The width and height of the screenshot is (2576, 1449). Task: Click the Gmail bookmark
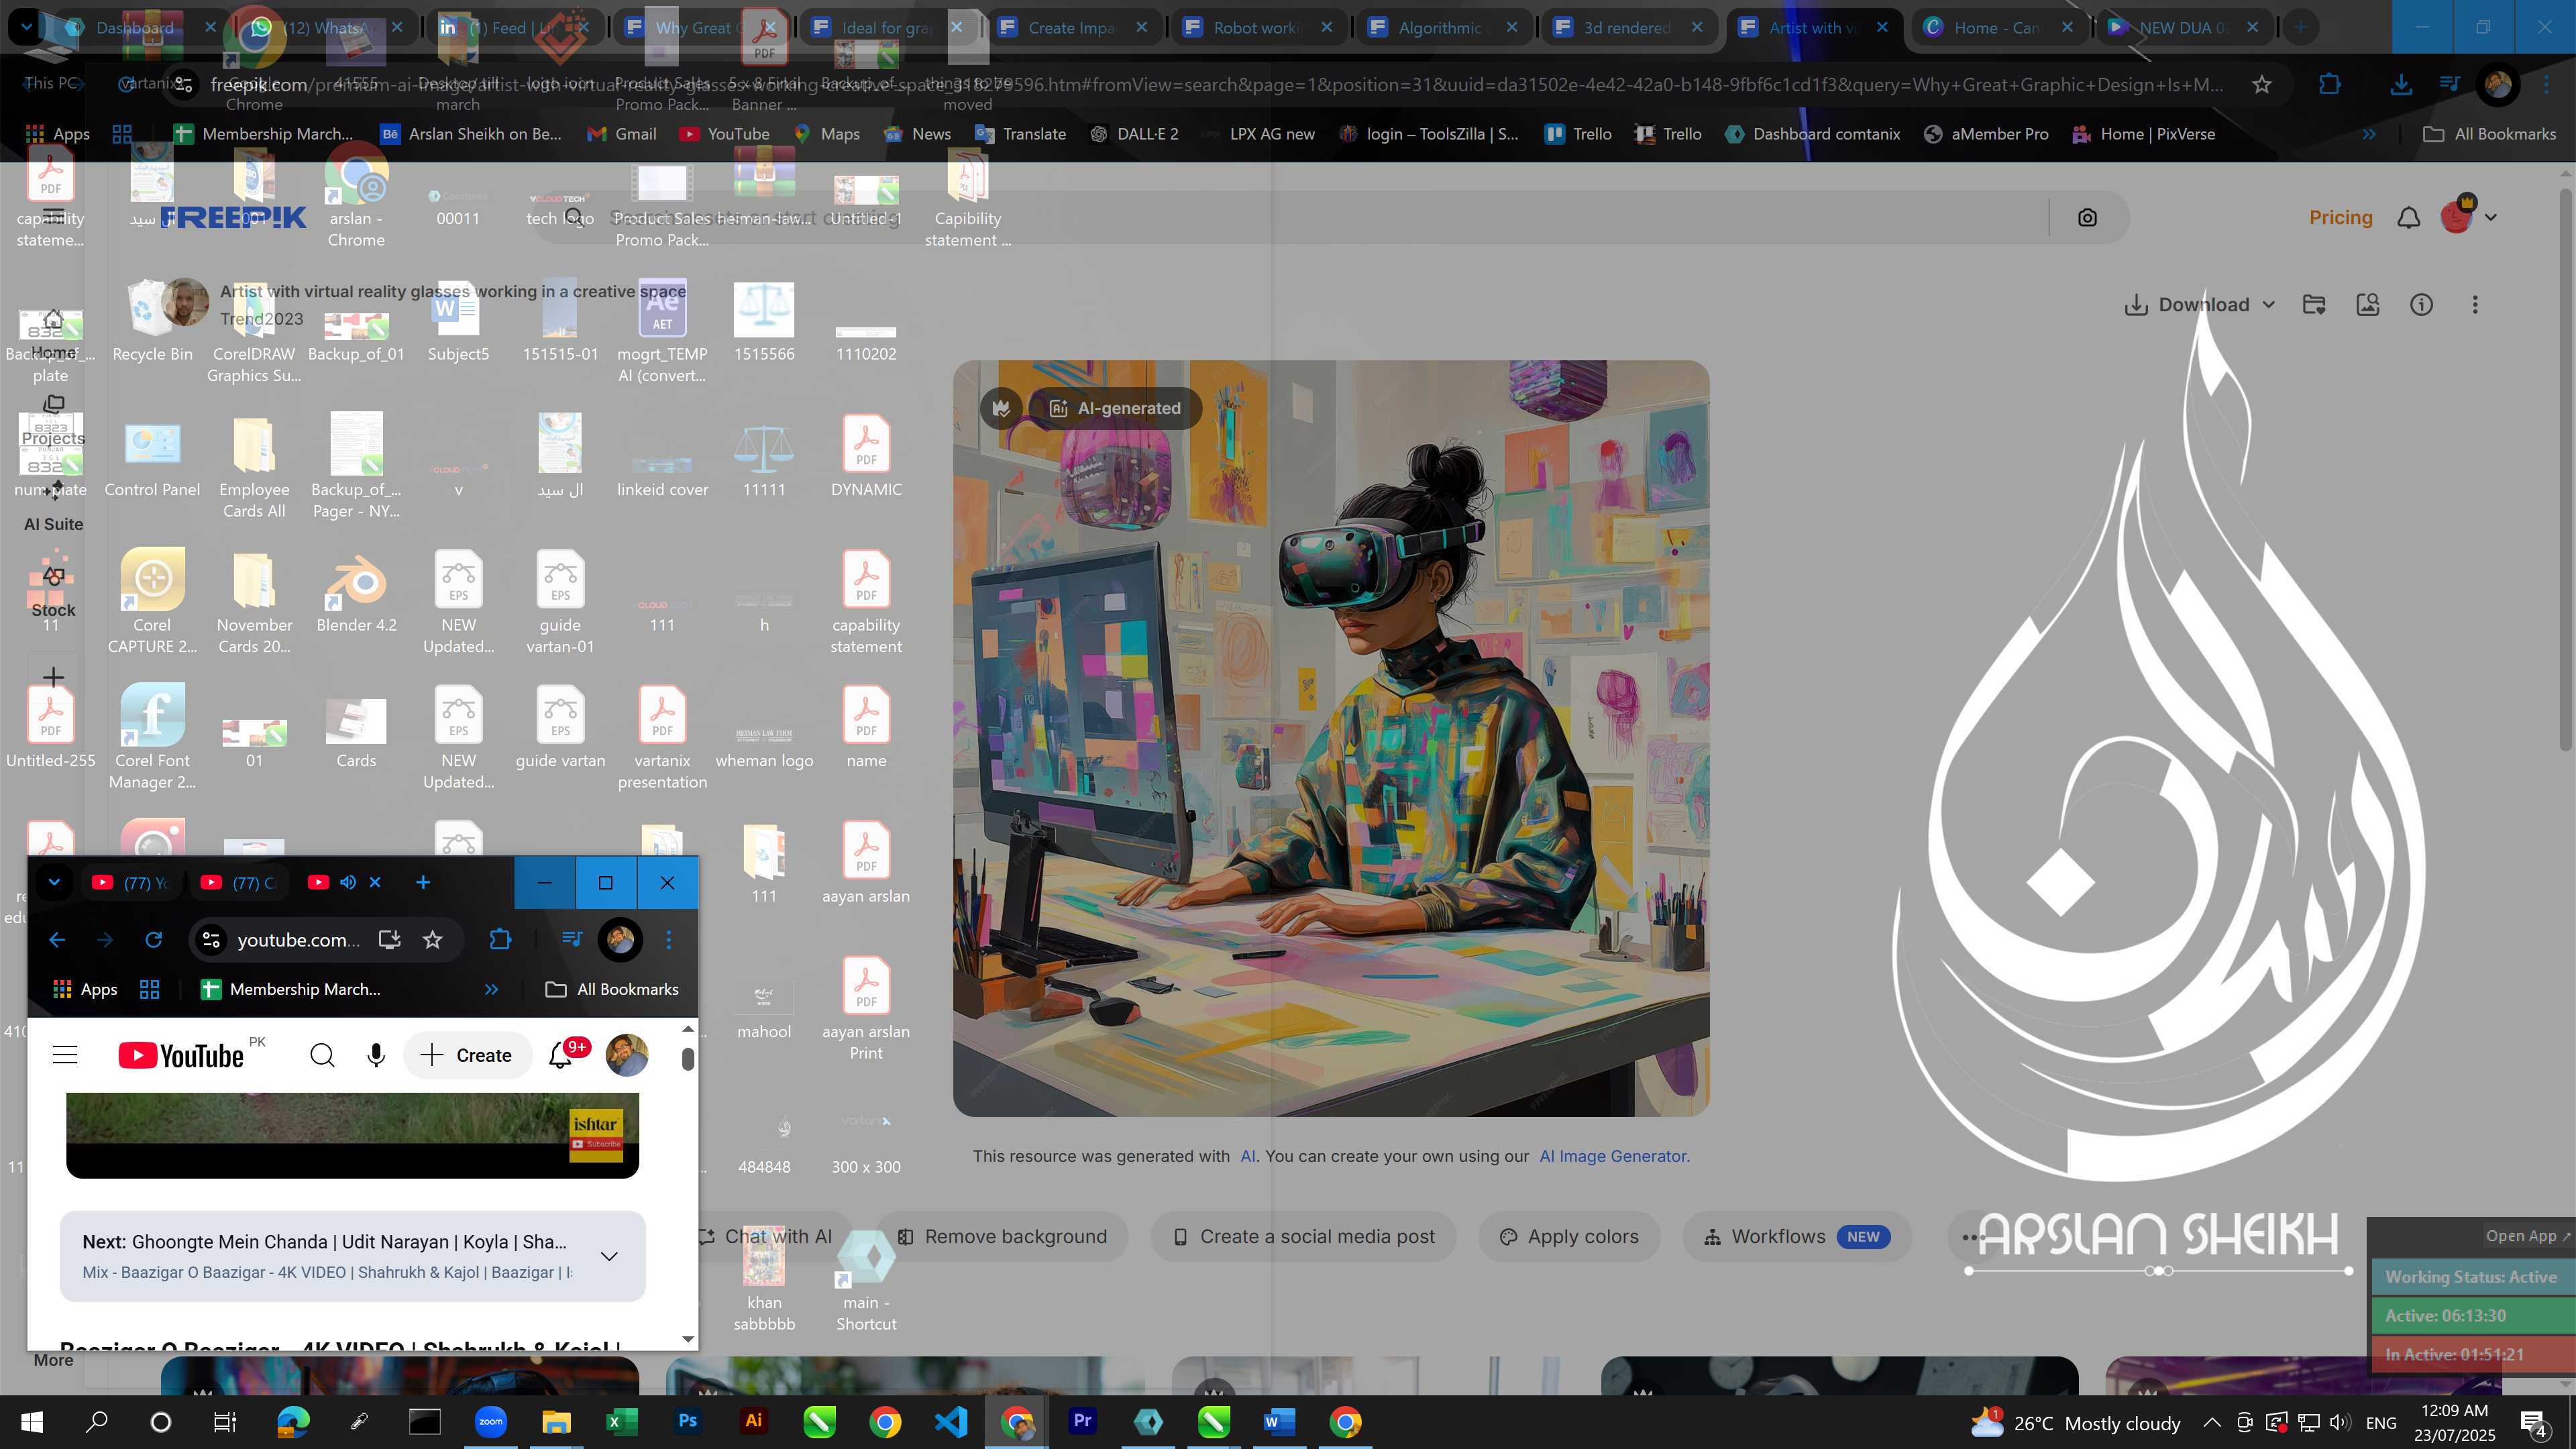(x=622, y=134)
